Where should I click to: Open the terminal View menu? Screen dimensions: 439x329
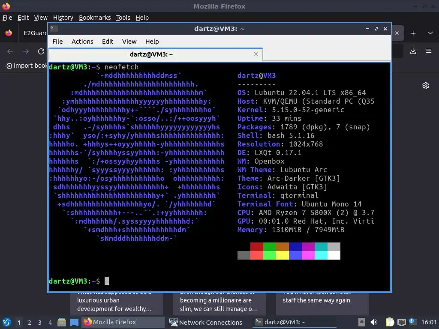[x=129, y=42]
